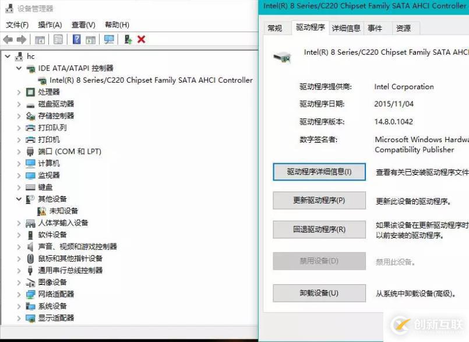Click the scan for hardware changes monitor icon
The height and width of the screenshot is (342, 469).
click(109, 40)
